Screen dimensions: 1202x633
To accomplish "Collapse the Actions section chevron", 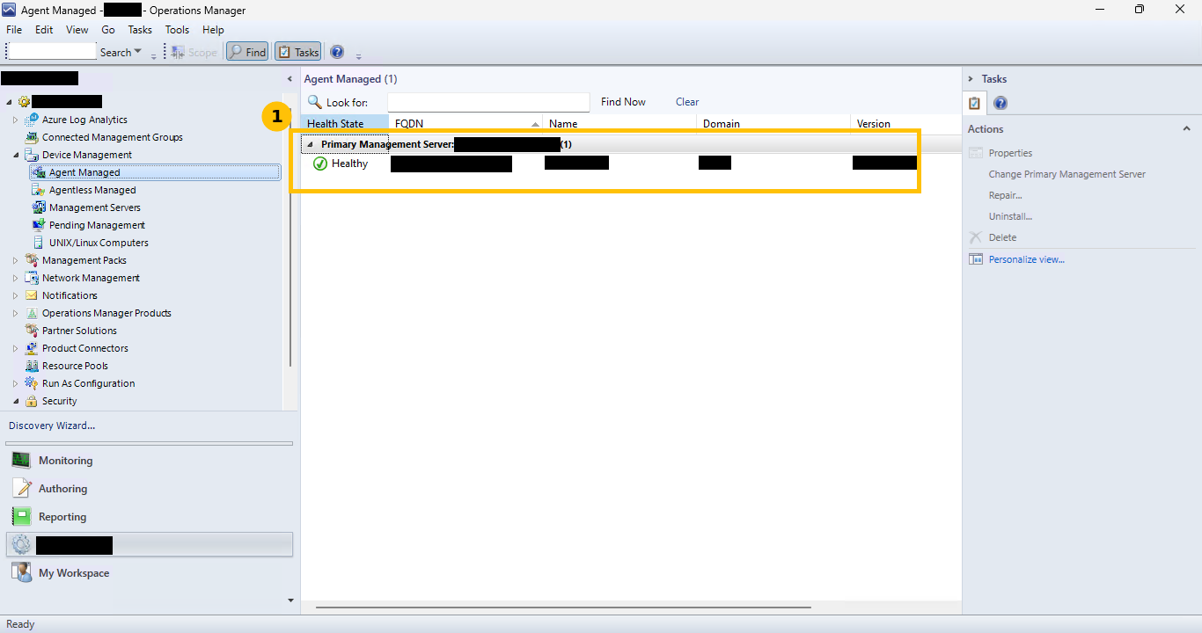I will [x=1186, y=129].
